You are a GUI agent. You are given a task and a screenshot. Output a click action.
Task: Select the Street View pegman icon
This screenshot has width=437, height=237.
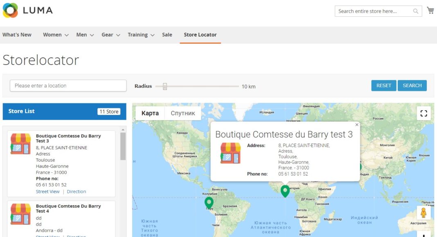(x=423, y=213)
